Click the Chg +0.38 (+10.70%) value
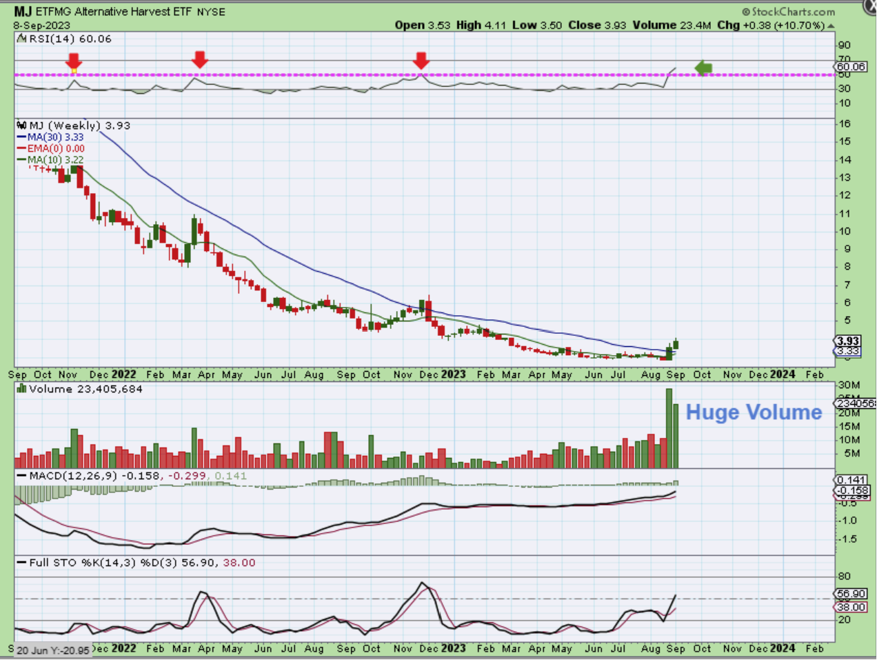The height and width of the screenshot is (660, 877). point(771,25)
